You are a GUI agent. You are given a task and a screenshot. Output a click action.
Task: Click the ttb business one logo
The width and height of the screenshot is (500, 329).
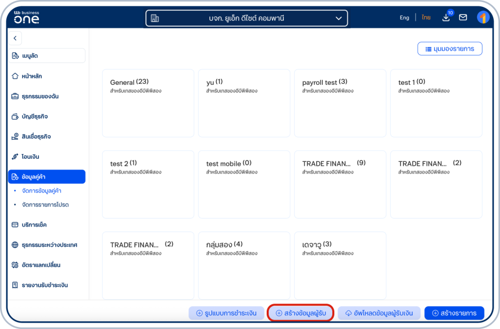[27, 17]
